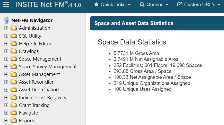Expand the Asset Depreciation tree node

click(x=6, y=90)
